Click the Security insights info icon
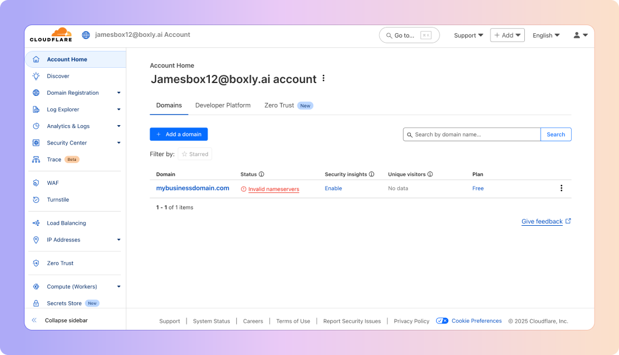Image resolution: width=619 pixels, height=355 pixels. (x=372, y=174)
